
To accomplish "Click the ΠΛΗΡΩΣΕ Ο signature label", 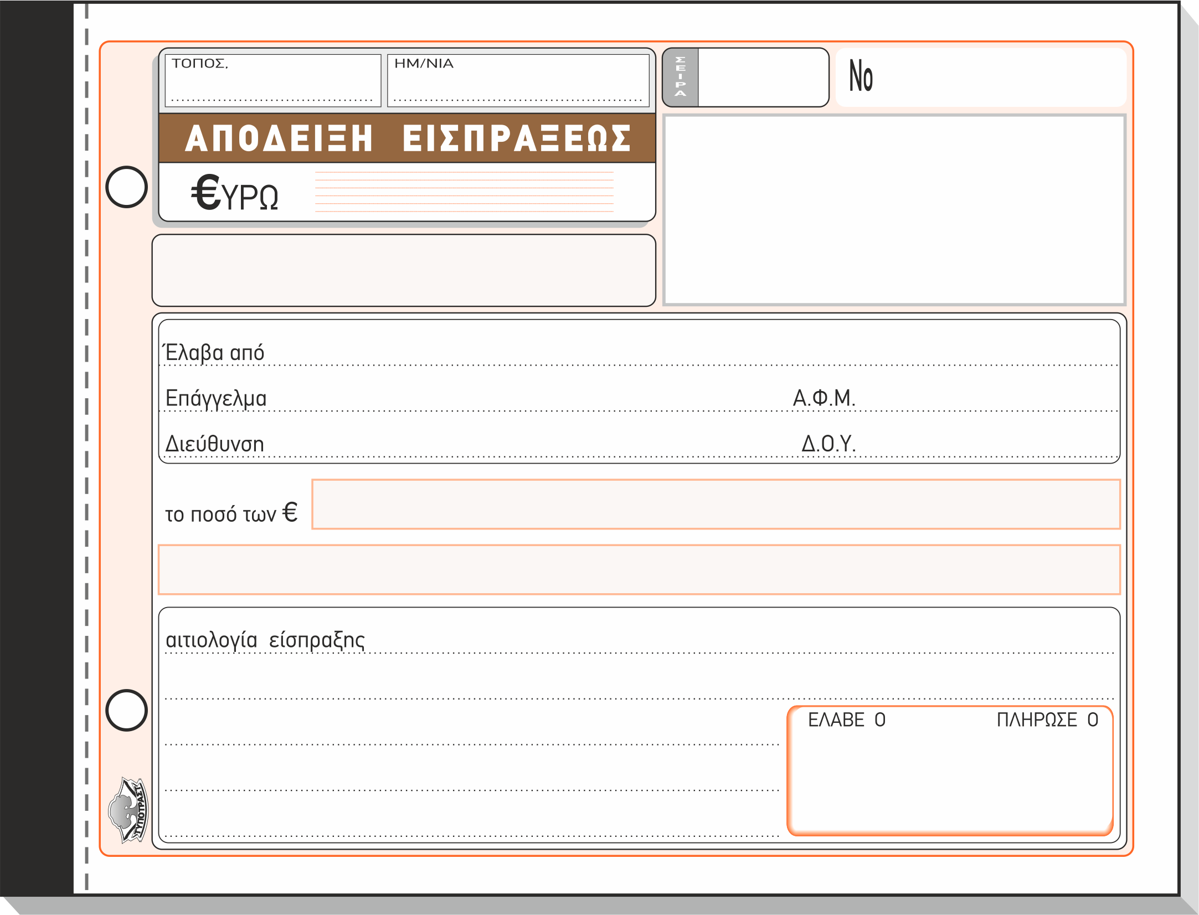I will [1047, 719].
